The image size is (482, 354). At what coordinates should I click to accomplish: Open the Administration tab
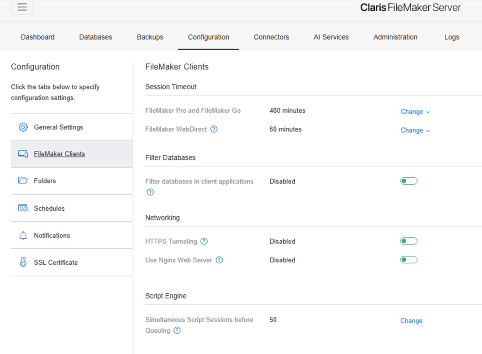coord(395,37)
